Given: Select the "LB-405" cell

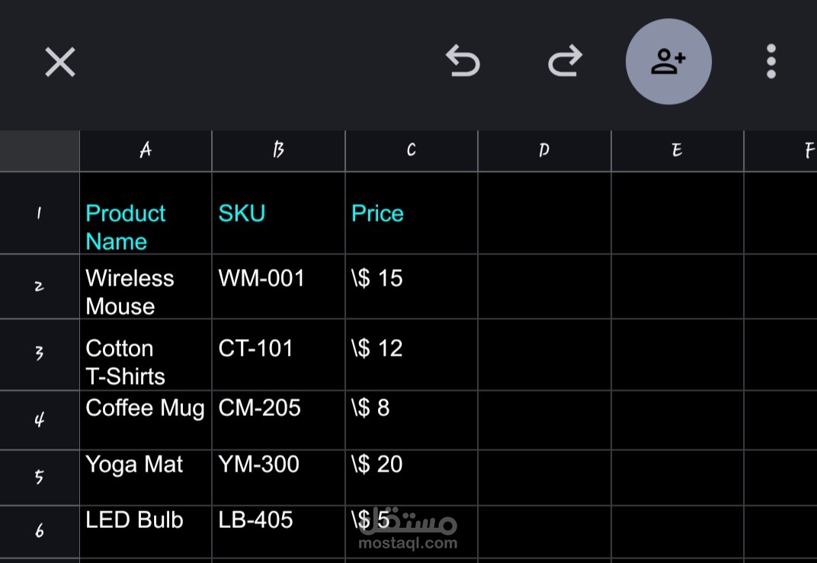Looking at the screenshot, I should (x=279, y=532).
